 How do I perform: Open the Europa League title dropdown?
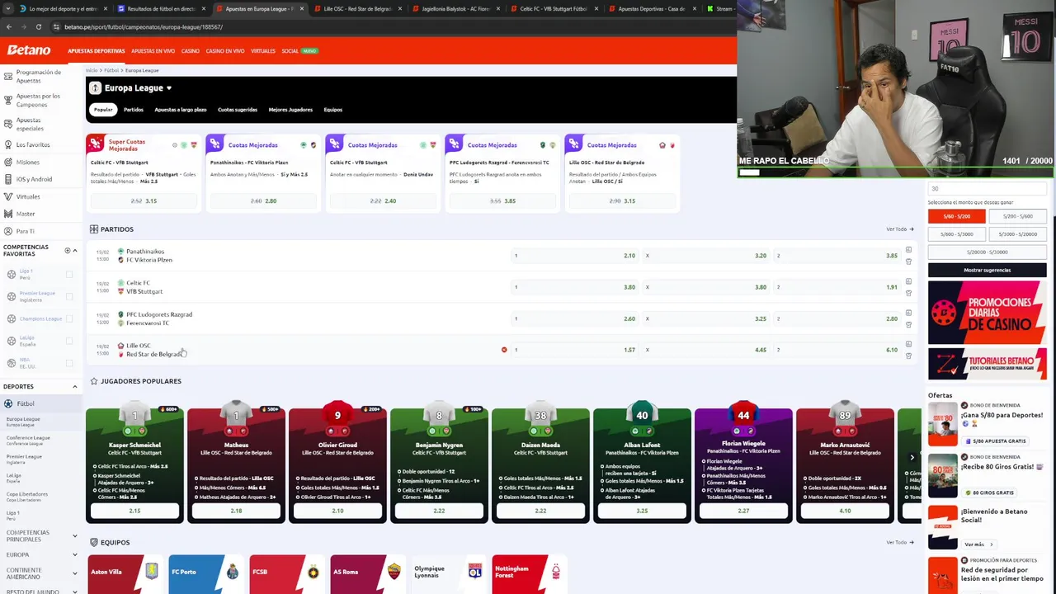click(x=169, y=88)
